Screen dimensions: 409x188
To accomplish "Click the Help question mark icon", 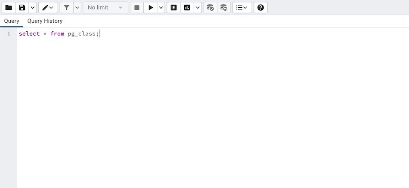I will (260, 8).
